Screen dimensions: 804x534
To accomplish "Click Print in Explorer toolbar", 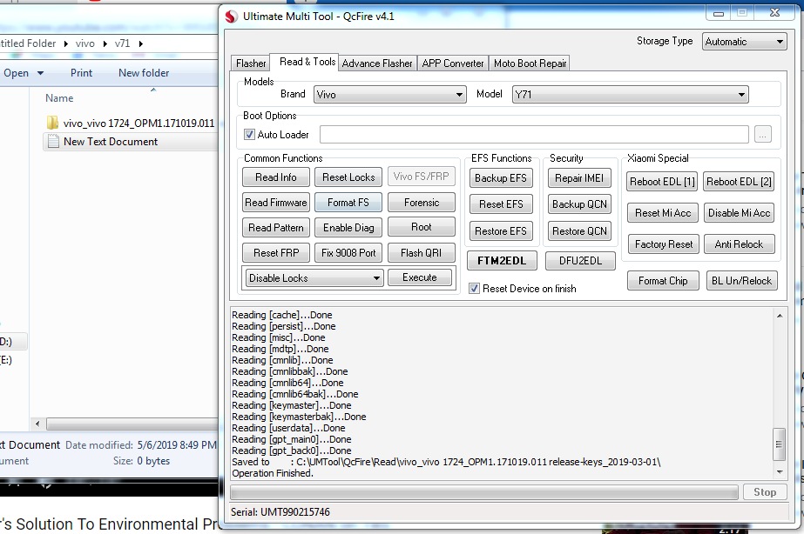I will click(x=82, y=73).
